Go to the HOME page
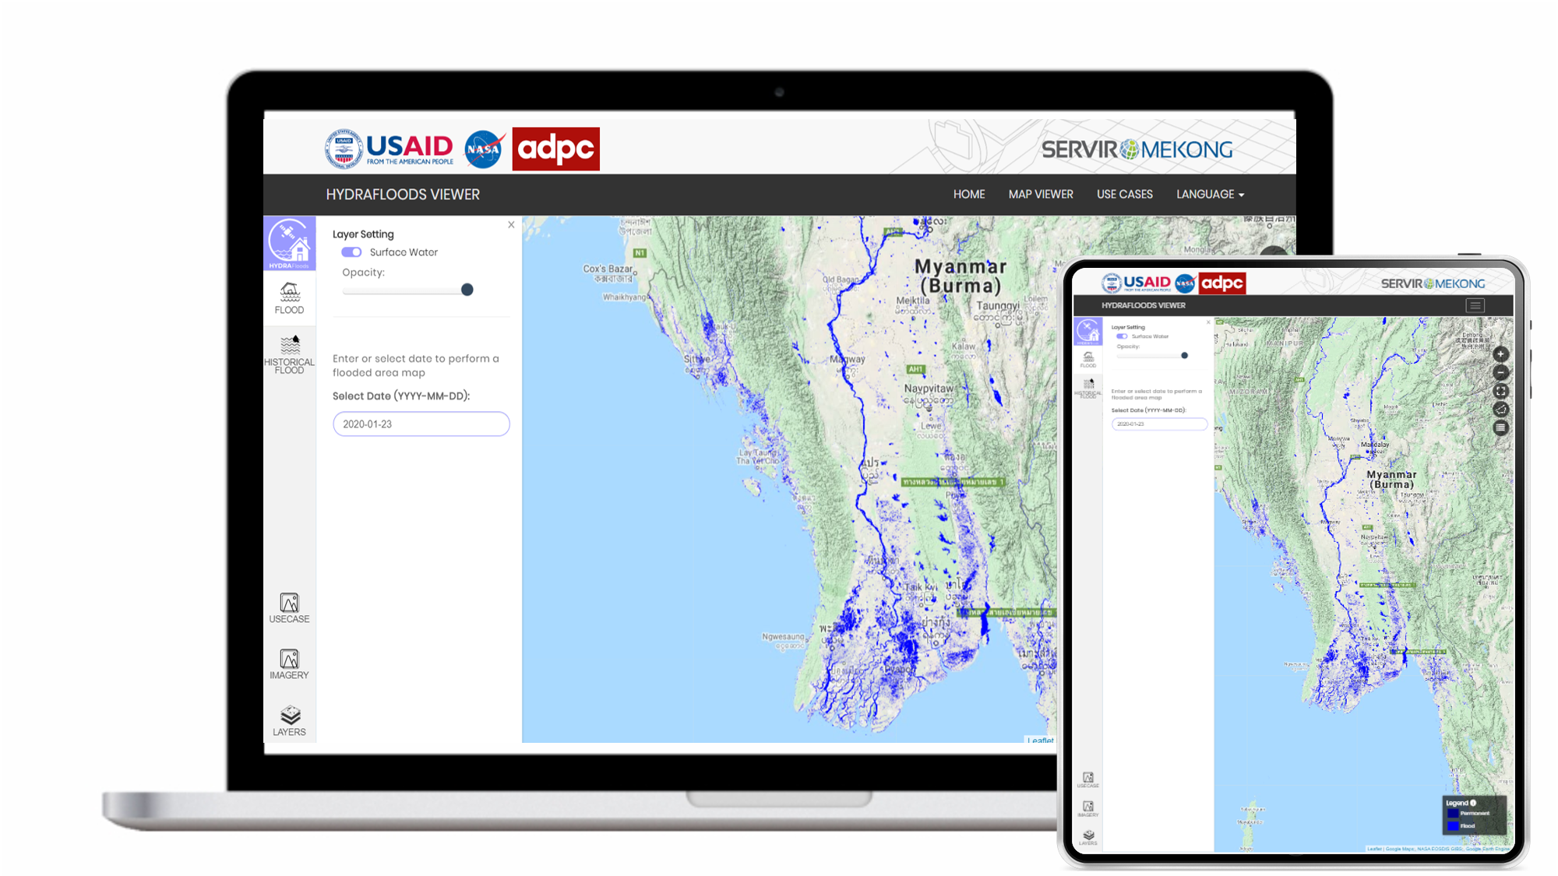Image resolution: width=1558 pixels, height=876 pixels. 969,195
